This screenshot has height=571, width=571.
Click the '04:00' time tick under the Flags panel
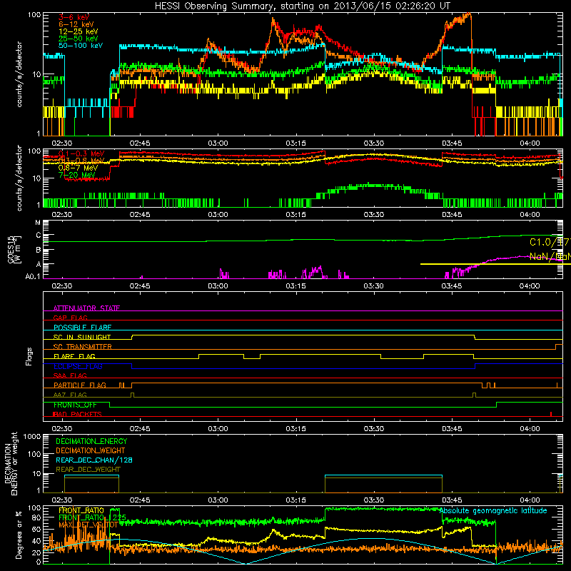530,429
